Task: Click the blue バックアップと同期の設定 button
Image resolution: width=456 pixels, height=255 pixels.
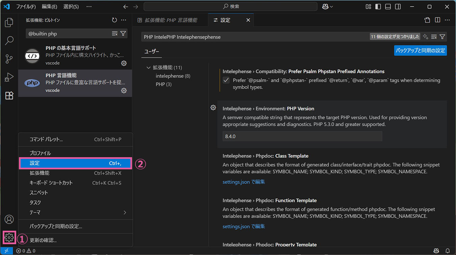Action: point(421,50)
